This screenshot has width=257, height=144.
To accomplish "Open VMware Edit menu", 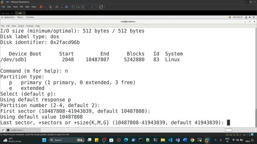I will (x=9, y=7).
